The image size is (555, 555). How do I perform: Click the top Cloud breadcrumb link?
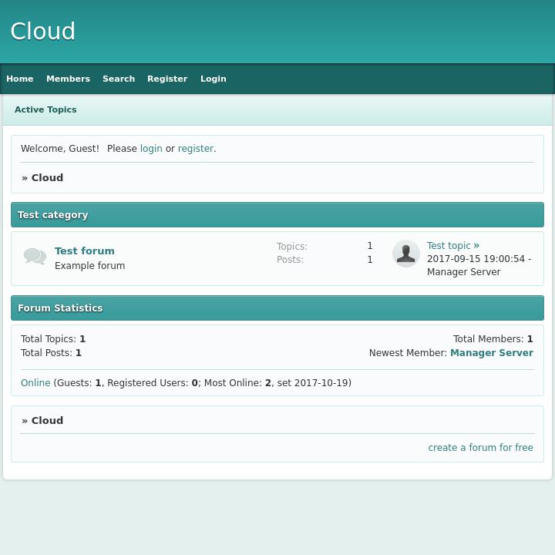tap(47, 177)
